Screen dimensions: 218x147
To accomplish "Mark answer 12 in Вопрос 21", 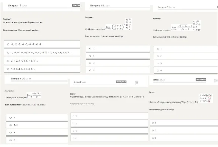I will coord(109,124).
